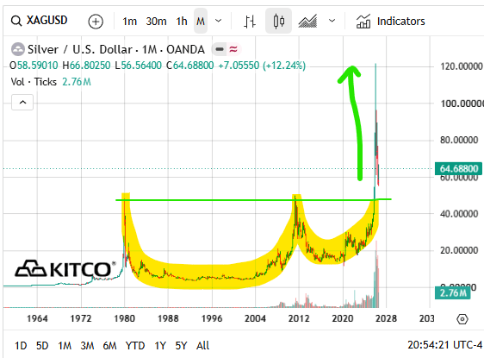
Task: Choose the area chart style
Action: [x=307, y=22]
